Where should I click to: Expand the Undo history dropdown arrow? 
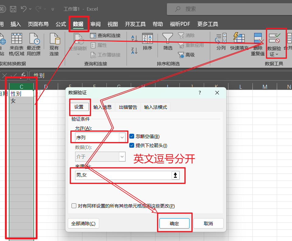30,9
